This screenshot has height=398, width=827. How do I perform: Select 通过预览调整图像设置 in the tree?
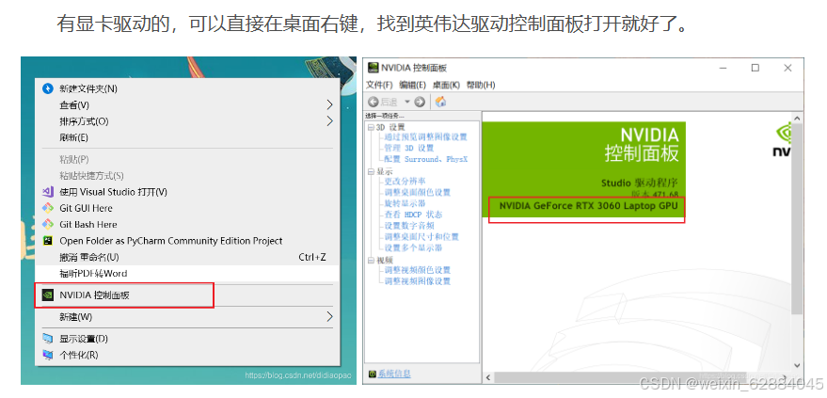coord(425,137)
